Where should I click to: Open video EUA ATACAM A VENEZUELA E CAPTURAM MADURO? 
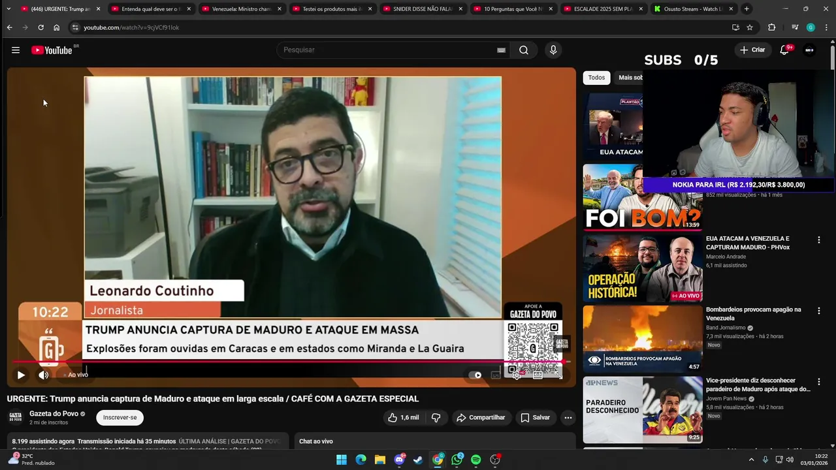[748, 243]
